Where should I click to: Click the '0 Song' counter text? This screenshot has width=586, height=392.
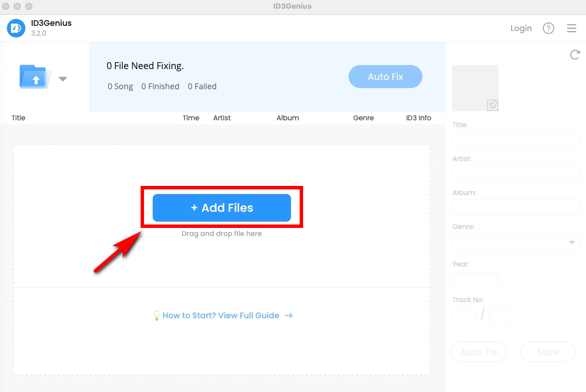(120, 86)
